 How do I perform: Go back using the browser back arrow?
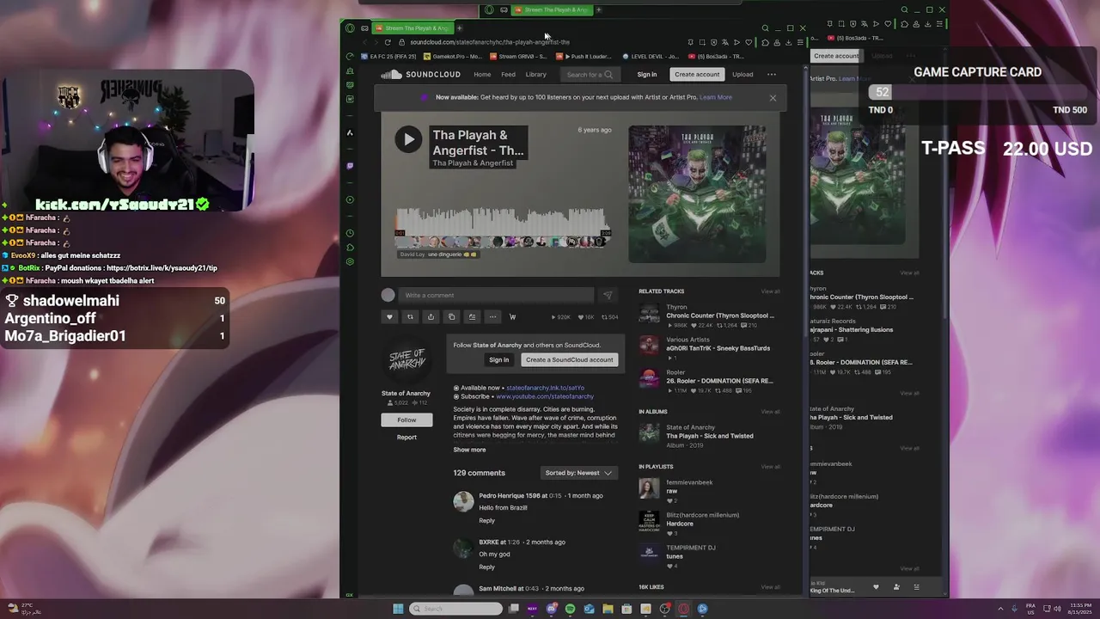click(x=365, y=42)
